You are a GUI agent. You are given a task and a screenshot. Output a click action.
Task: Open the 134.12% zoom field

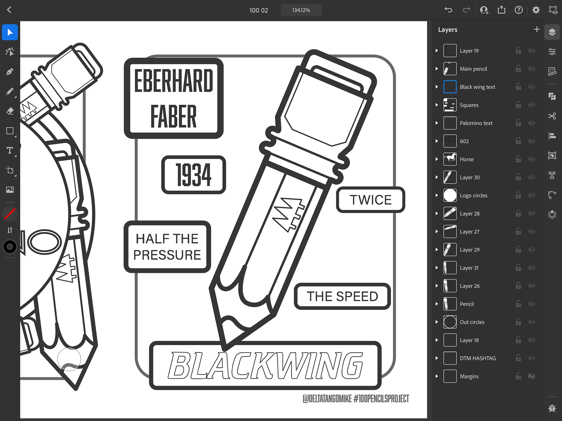301,10
